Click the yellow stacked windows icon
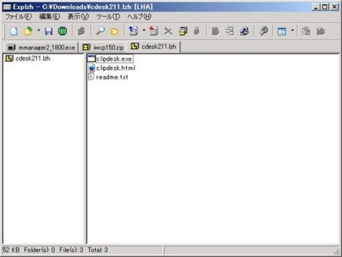 183,31
